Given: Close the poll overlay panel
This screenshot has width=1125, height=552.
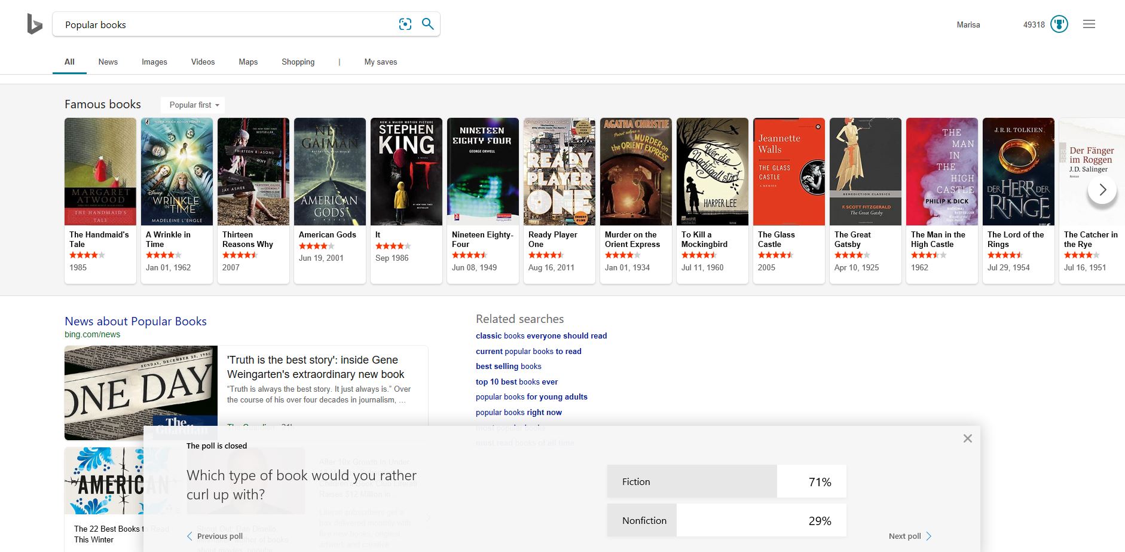Looking at the screenshot, I should click(x=967, y=438).
